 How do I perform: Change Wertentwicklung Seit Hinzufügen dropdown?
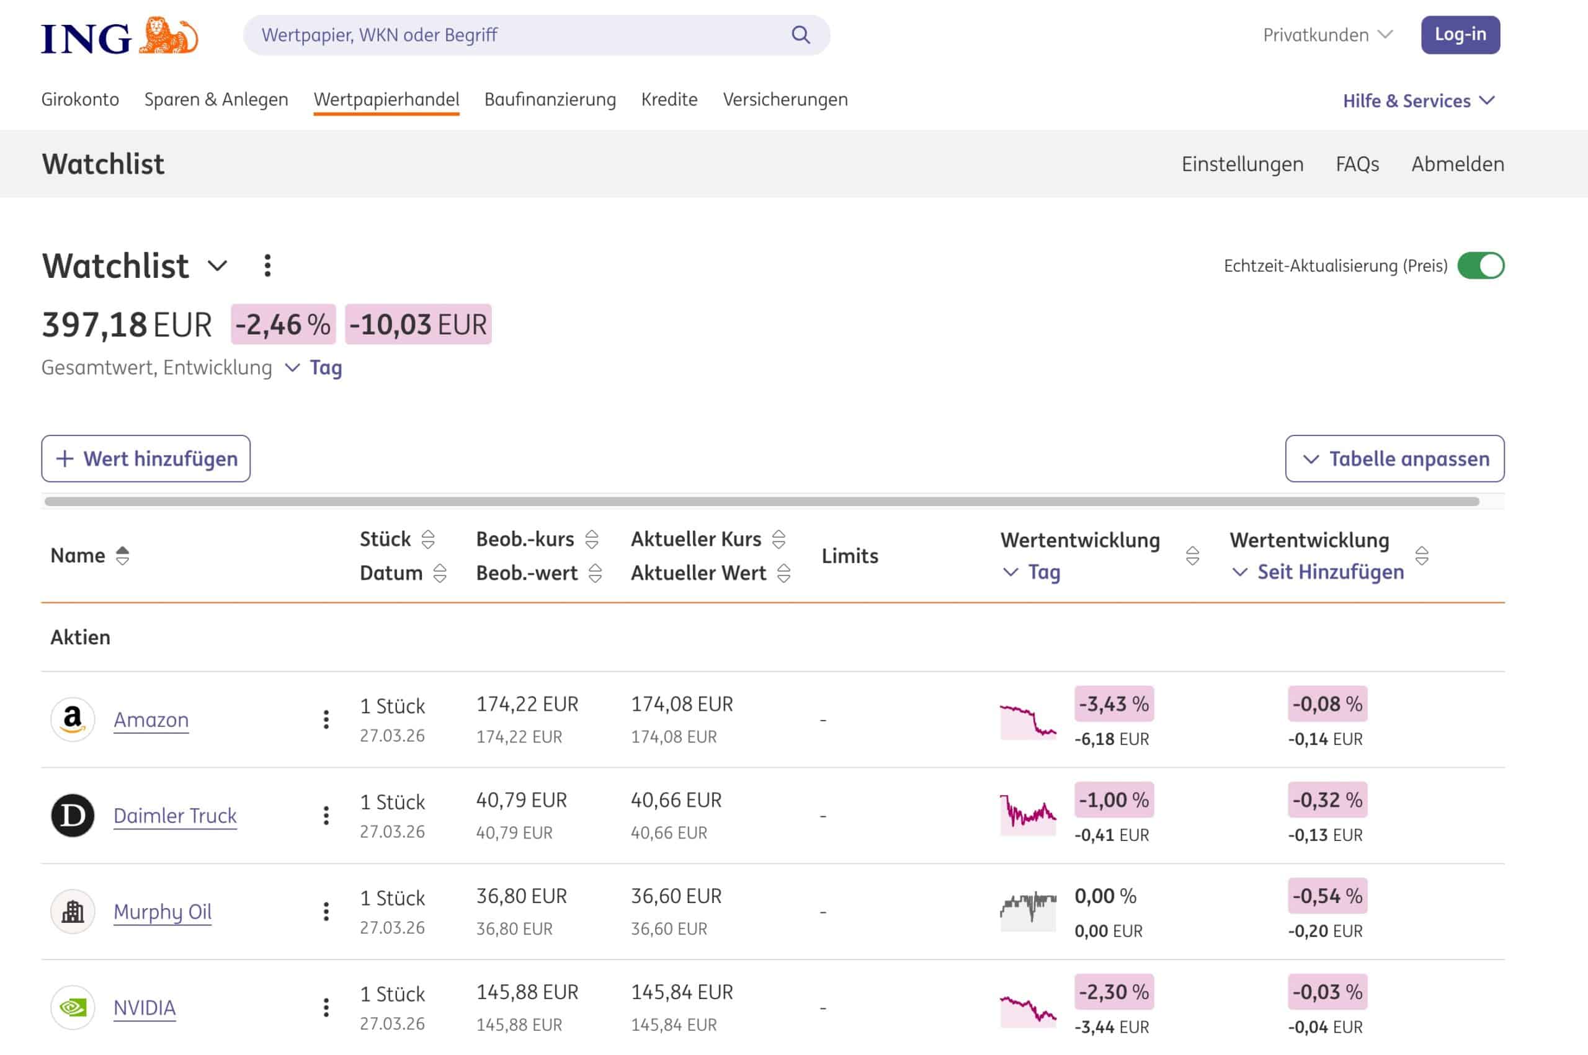1318,572
